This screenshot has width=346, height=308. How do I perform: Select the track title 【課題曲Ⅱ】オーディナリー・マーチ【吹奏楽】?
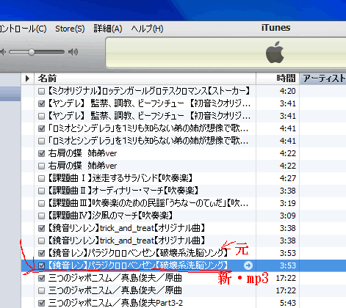point(123,191)
